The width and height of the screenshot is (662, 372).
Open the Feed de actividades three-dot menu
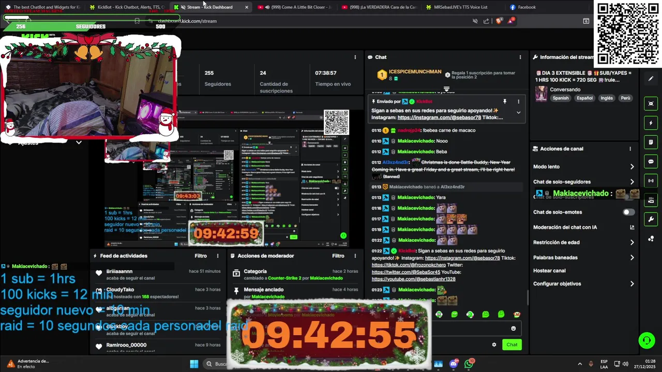218,256
